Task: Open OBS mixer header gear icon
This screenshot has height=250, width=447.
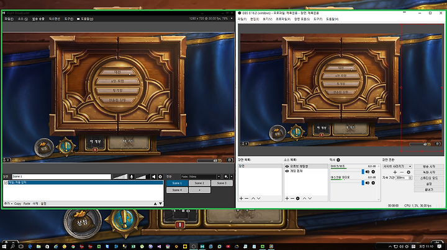Action: click(338, 160)
